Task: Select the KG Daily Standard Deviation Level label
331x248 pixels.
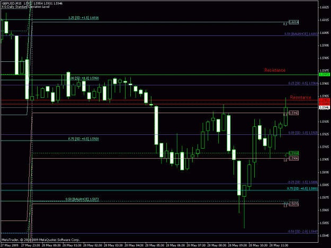Action: [25, 7]
